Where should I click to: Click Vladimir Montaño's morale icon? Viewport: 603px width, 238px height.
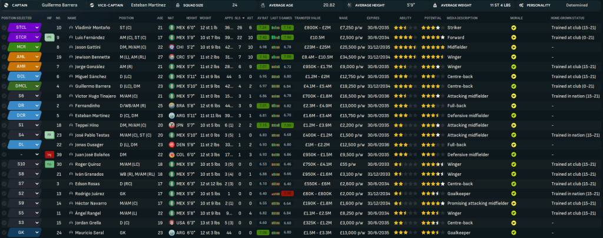[x=513, y=28]
